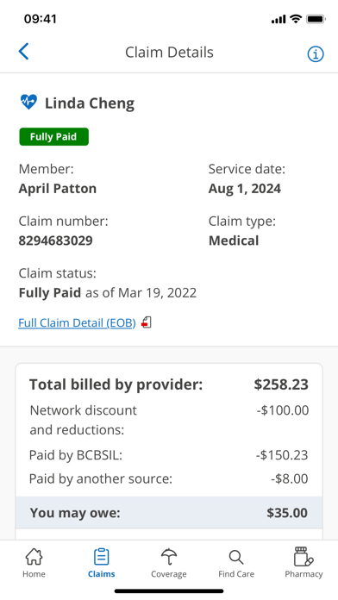Open the info circle icon
Screen dimensions: 338x600
click(316, 54)
